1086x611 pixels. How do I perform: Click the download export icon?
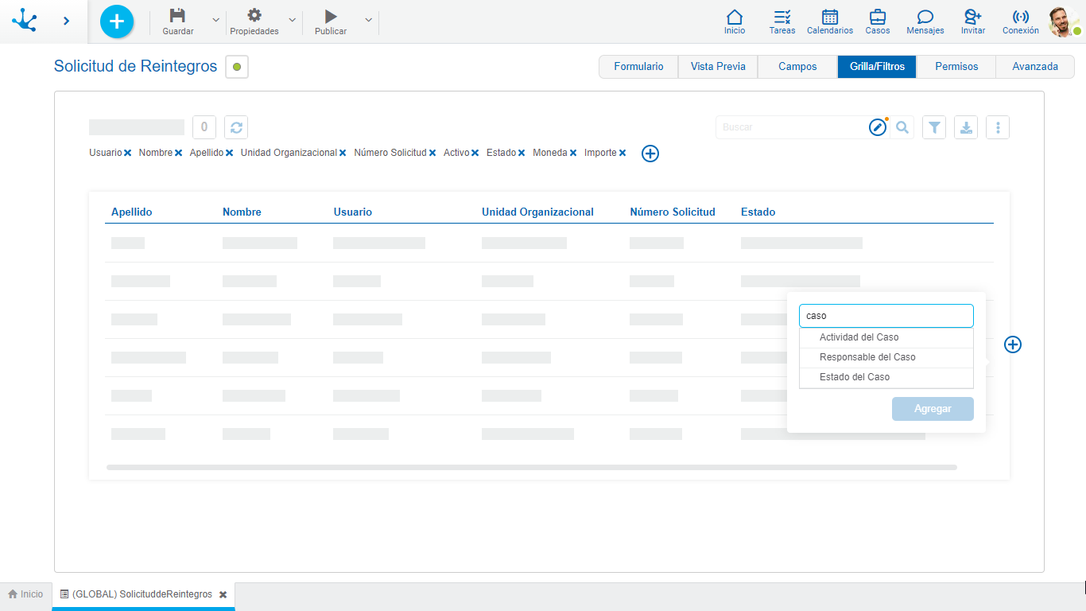[966, 127]
